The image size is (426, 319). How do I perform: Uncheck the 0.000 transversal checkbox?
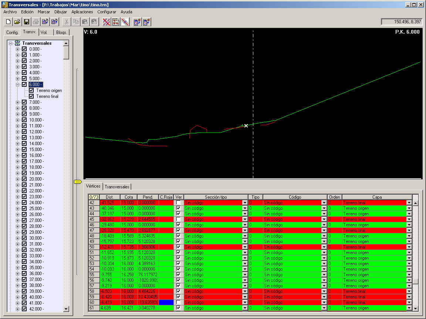[x=24, y=49]
